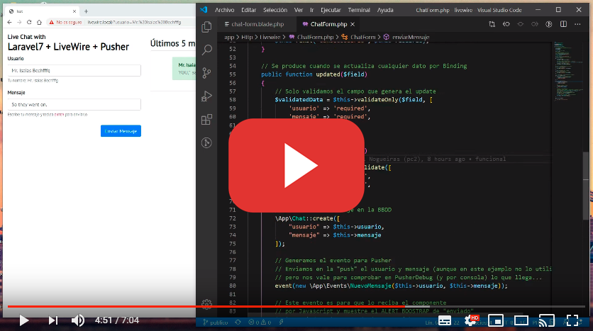The image size is (593, 331).
Task: Open the editor More Actions ellipsis
Action: click(x=577, y=24)
